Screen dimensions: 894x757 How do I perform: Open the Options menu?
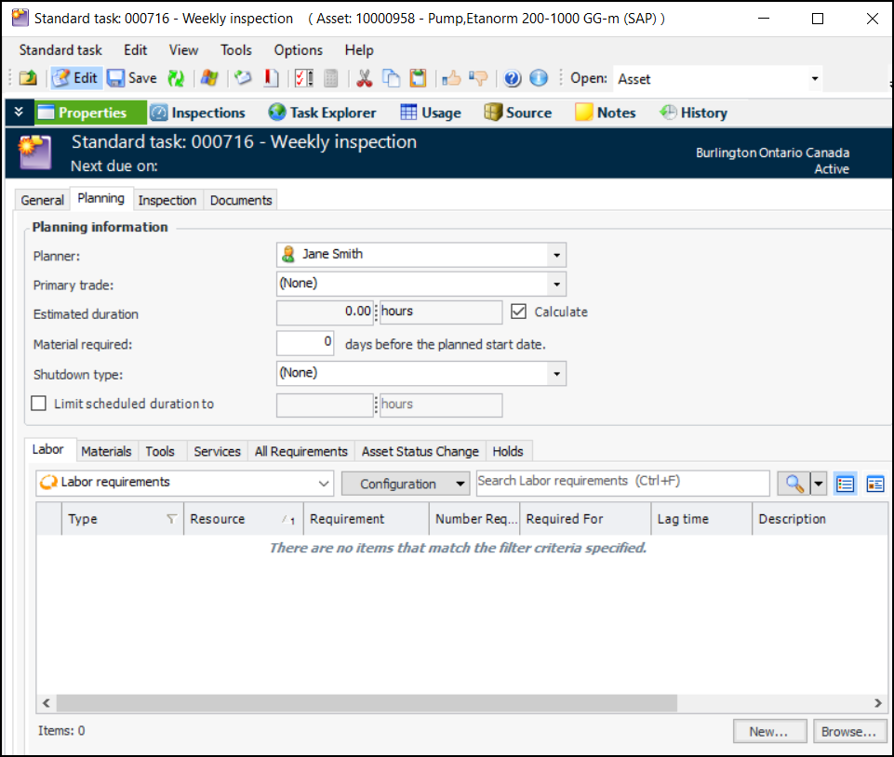click(x=299, y=50)
